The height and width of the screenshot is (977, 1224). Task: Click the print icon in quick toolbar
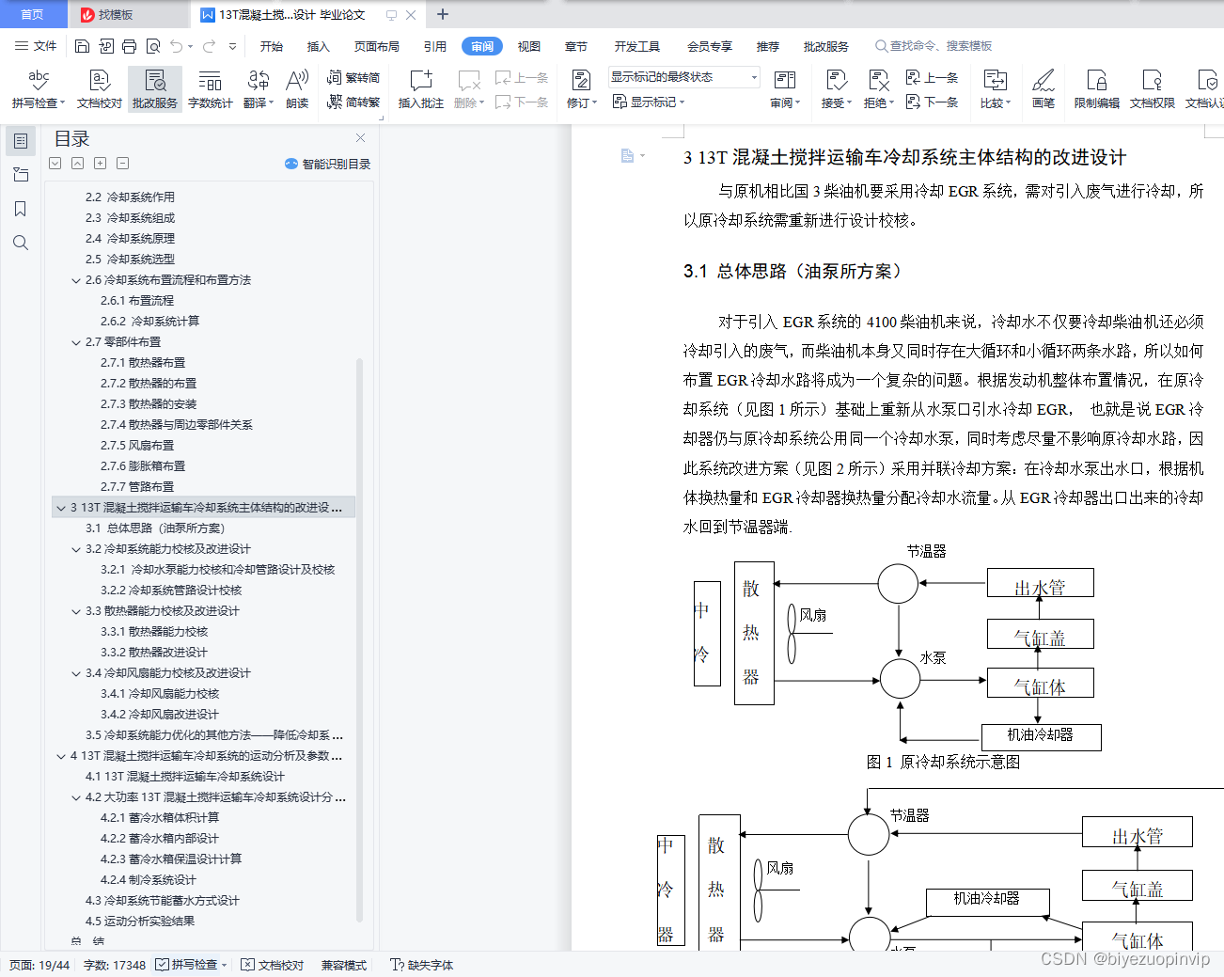pos(130,46)
